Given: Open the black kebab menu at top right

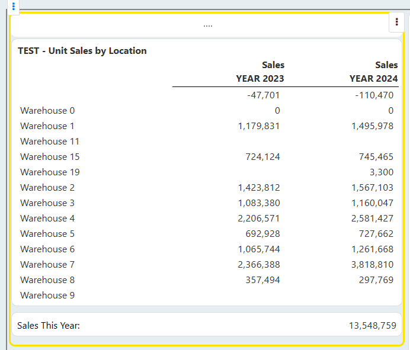Looking at the screenshot, I should (x=396, y=22).
